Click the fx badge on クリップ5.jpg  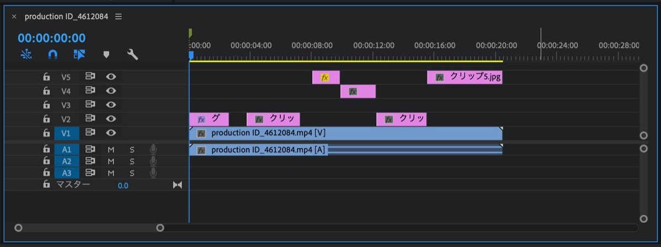pos(439,78)
